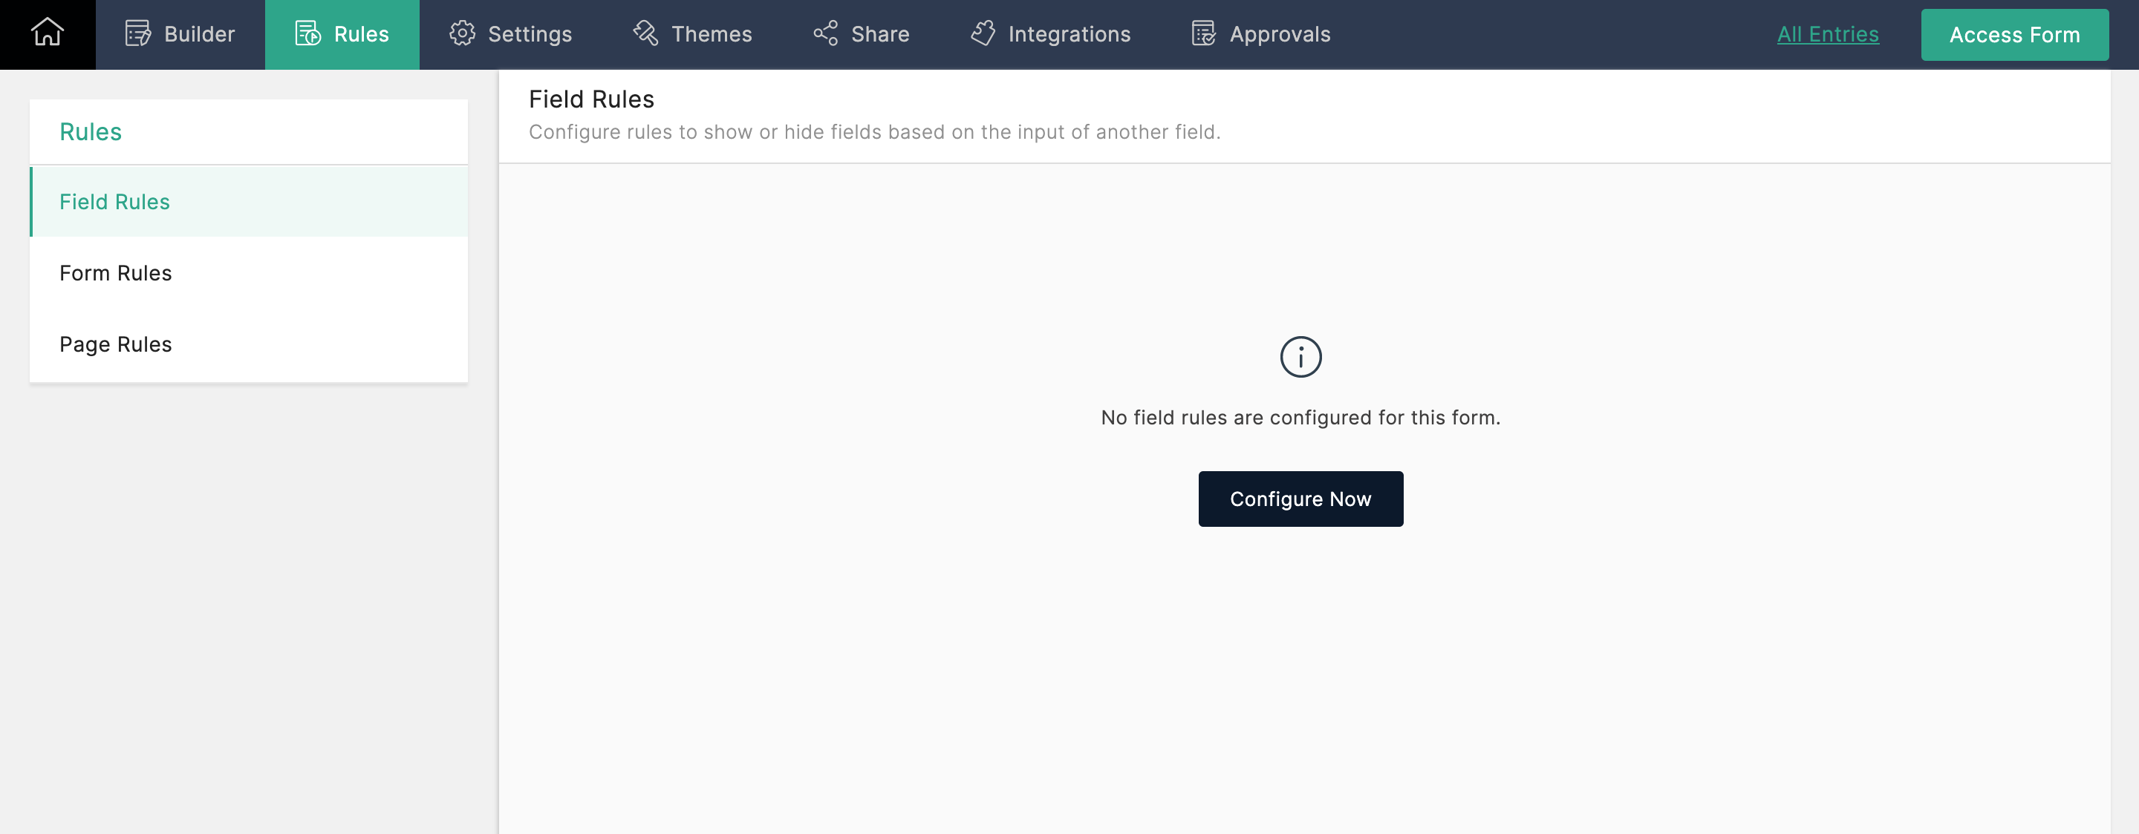Switch to the Settings tab

530,34
